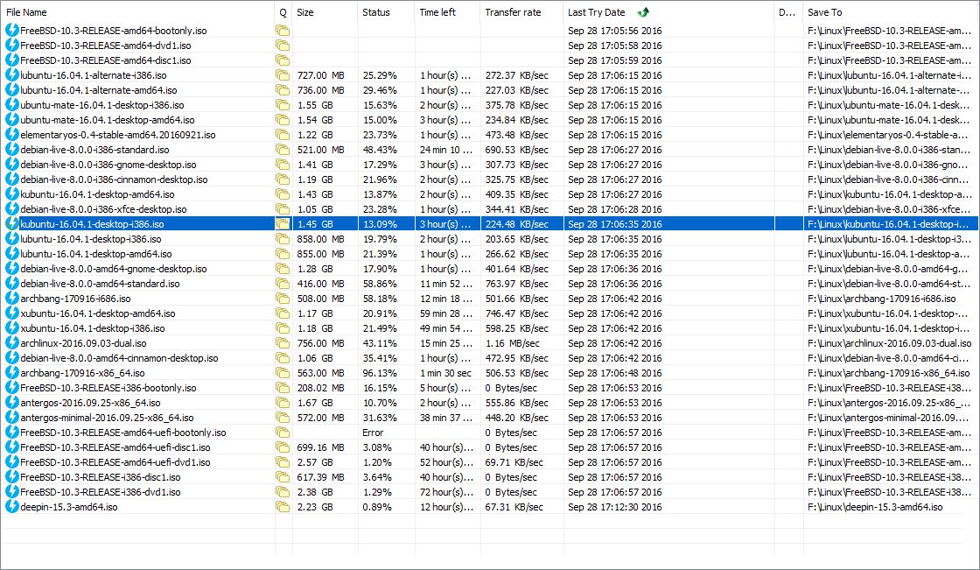Click the download icon beside elementaryos-0.4-stable-amd64.20160921.iso
The height and width of the screenshot is (570, 980).
pos(12,134)
